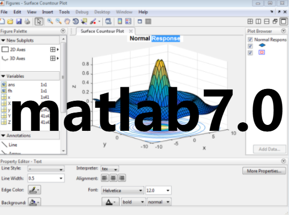
Task: Open the Edit menu
Action: (x=17, y=12)
